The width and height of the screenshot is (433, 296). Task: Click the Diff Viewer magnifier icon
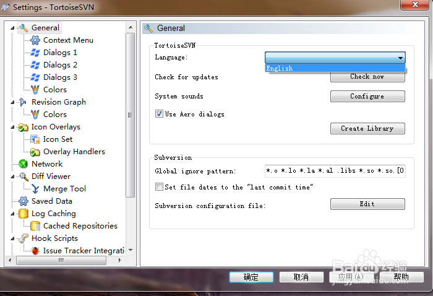24,176
